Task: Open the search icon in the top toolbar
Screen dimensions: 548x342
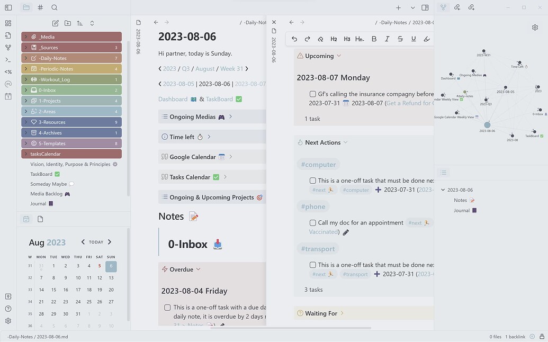Action: click(x=55, y=8)
